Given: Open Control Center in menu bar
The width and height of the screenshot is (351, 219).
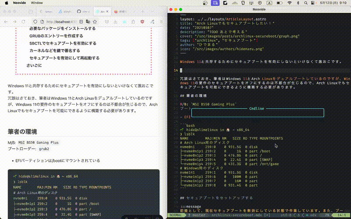Looking at the screenshot, I should click(x=313, y=3).
